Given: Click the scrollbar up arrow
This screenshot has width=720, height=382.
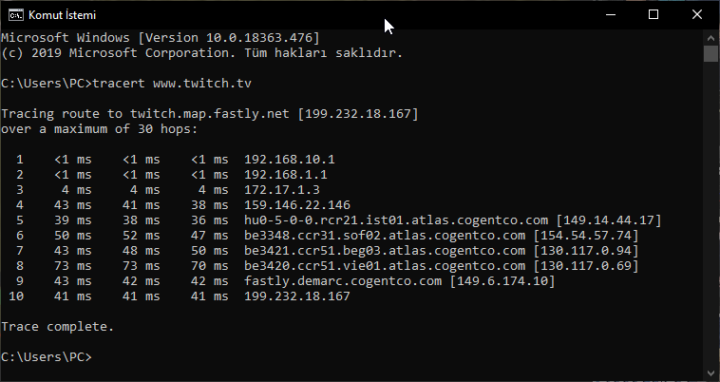Looking at the screenshot, I should pyautogui.click(x=711, y=38).
